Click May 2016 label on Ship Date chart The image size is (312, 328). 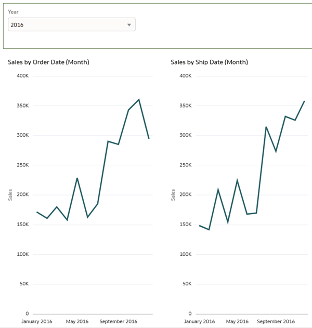coord(237,321)
